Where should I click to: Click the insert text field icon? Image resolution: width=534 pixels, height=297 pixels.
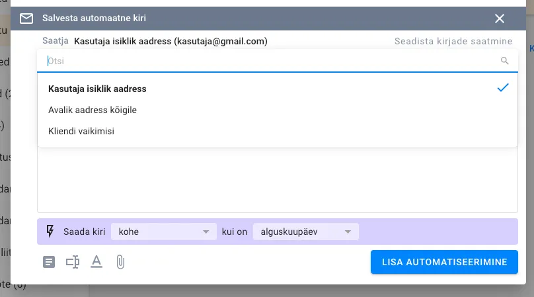tap(73, 262)
